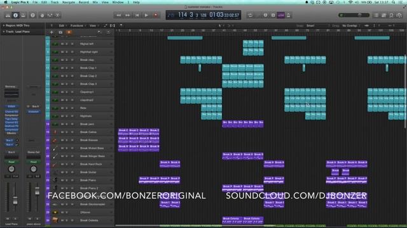Click the Effectrix plug-in slot
407x228 pixels.
tap(11, 133)
